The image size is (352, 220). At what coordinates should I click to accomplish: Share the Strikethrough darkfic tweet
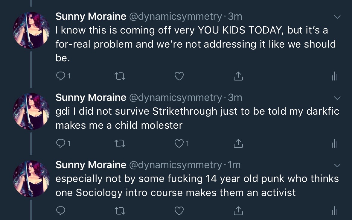pyautogui.click(x=238, y=144)
